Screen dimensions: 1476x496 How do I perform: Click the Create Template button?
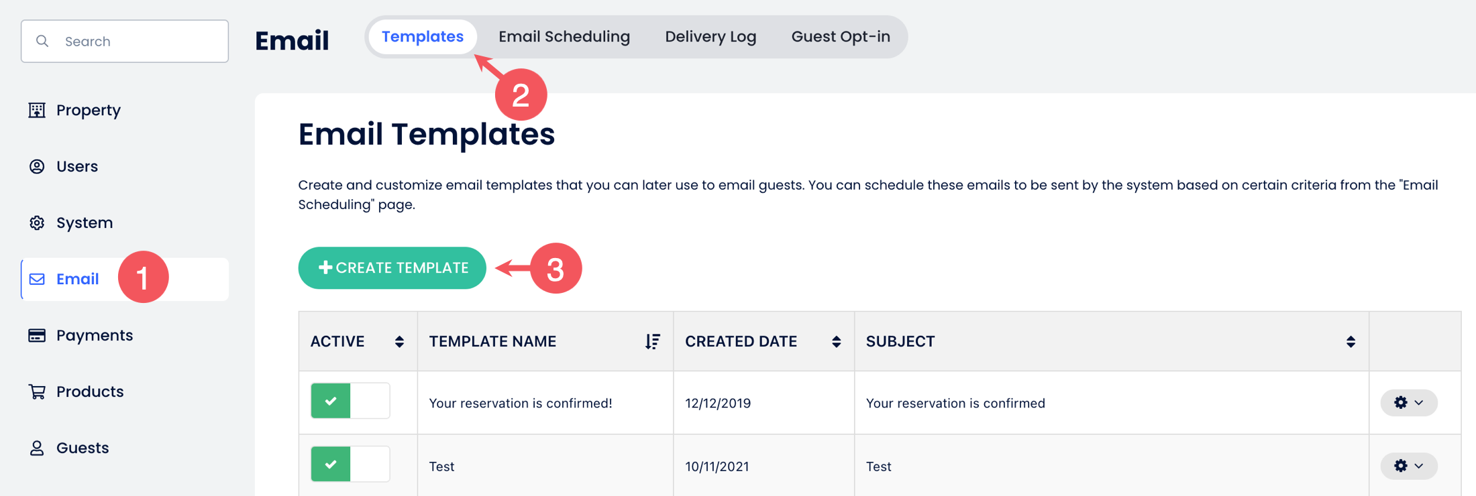(x=392, y=268)
